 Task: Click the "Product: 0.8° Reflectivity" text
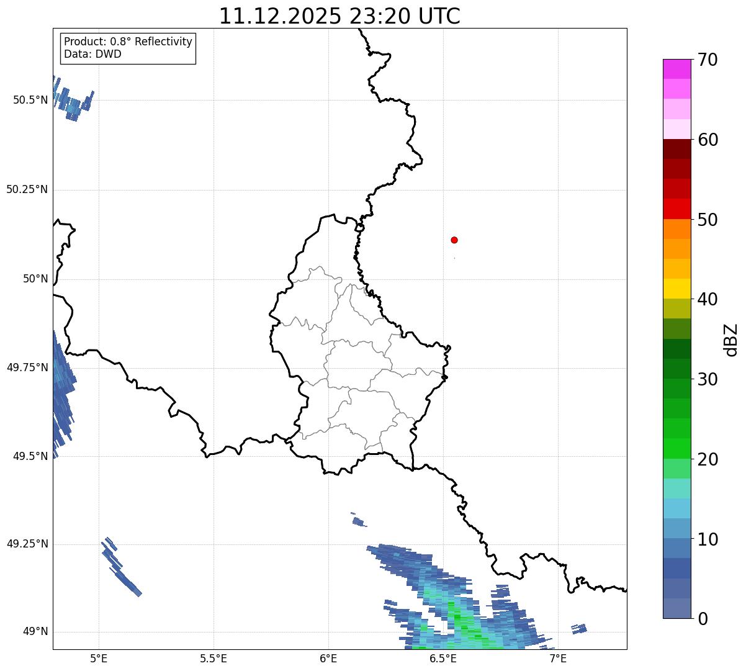tap(128, 42)
